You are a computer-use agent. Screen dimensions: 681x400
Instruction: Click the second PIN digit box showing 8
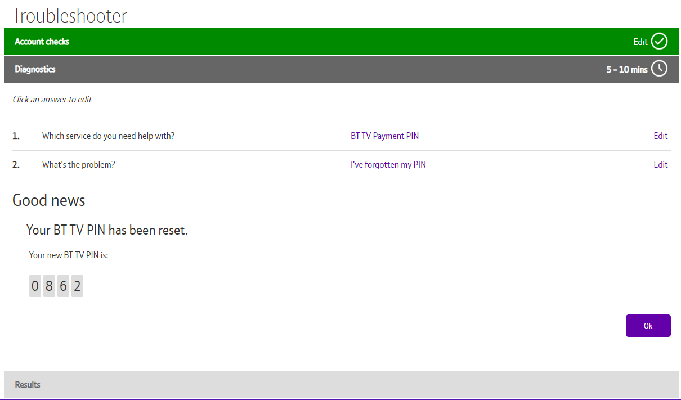click(49, 286)
